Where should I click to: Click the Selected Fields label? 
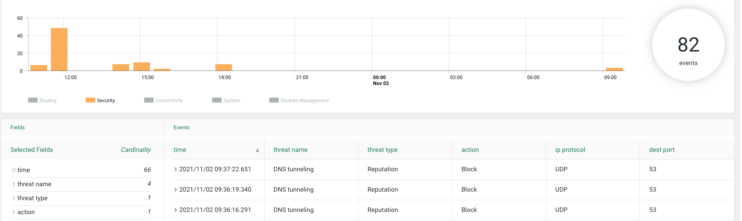pos(32,150)
